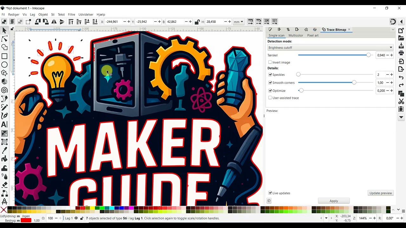
Task: Raise selection to top
Action: [71, 22]
